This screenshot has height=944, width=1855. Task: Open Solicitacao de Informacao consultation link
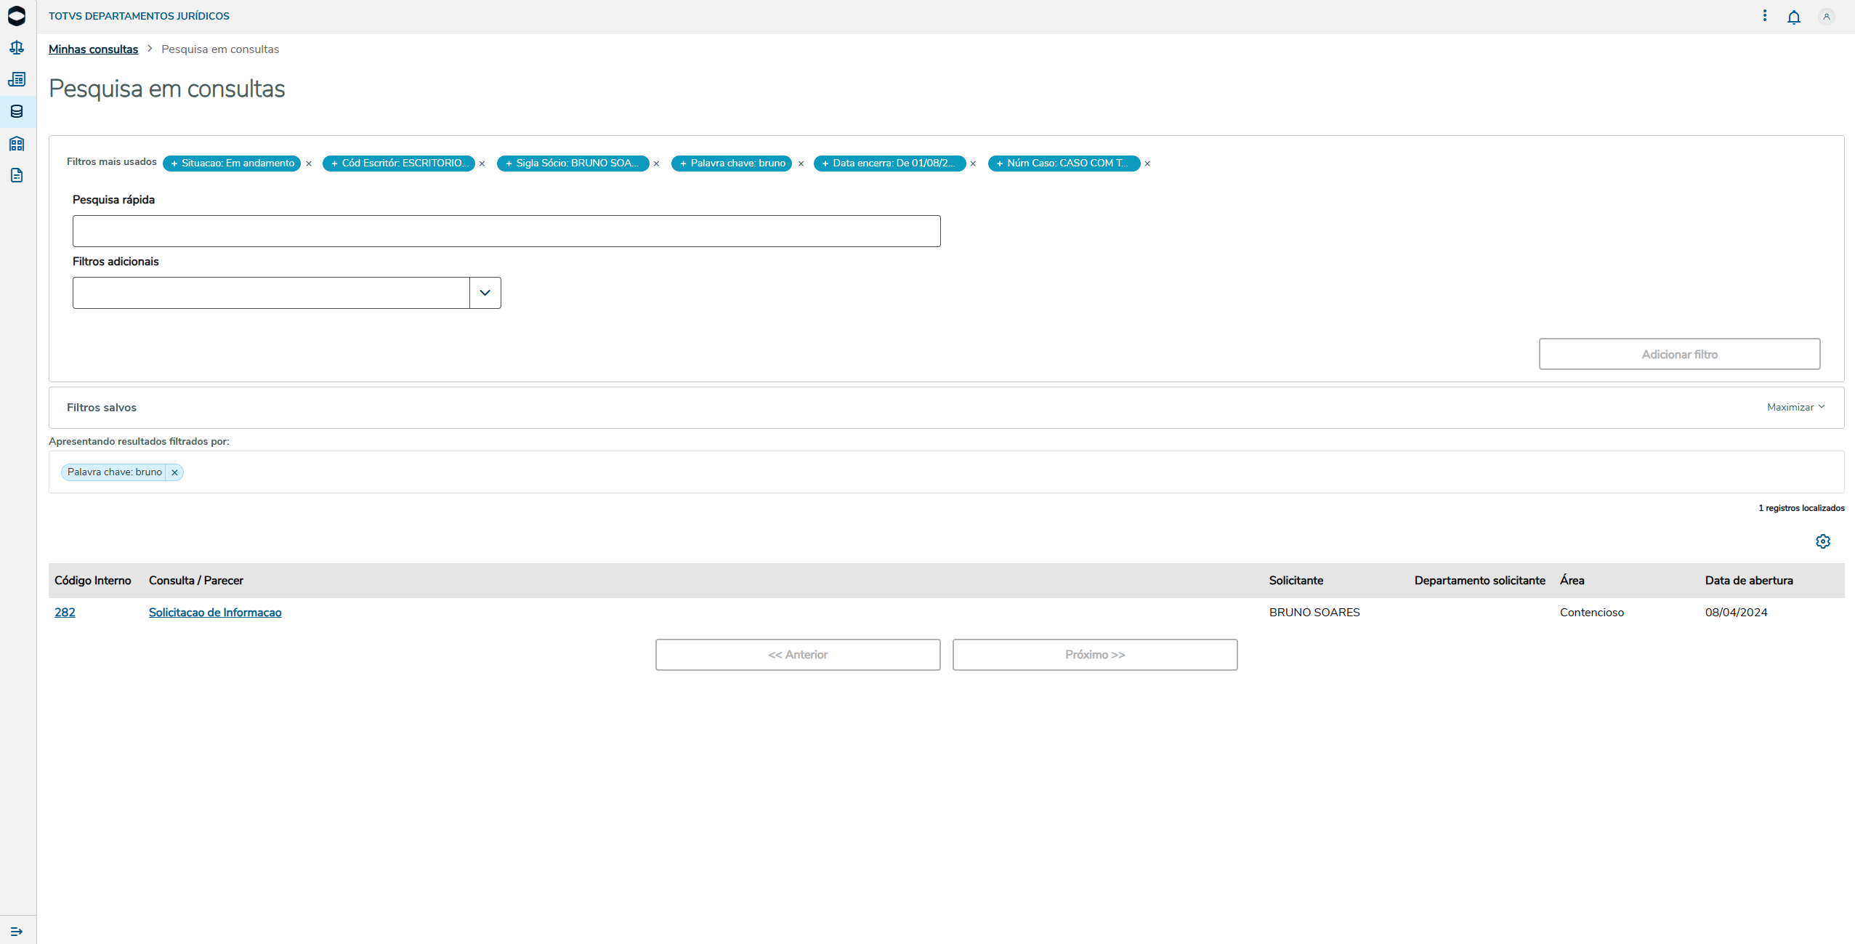tap(215, 613)
